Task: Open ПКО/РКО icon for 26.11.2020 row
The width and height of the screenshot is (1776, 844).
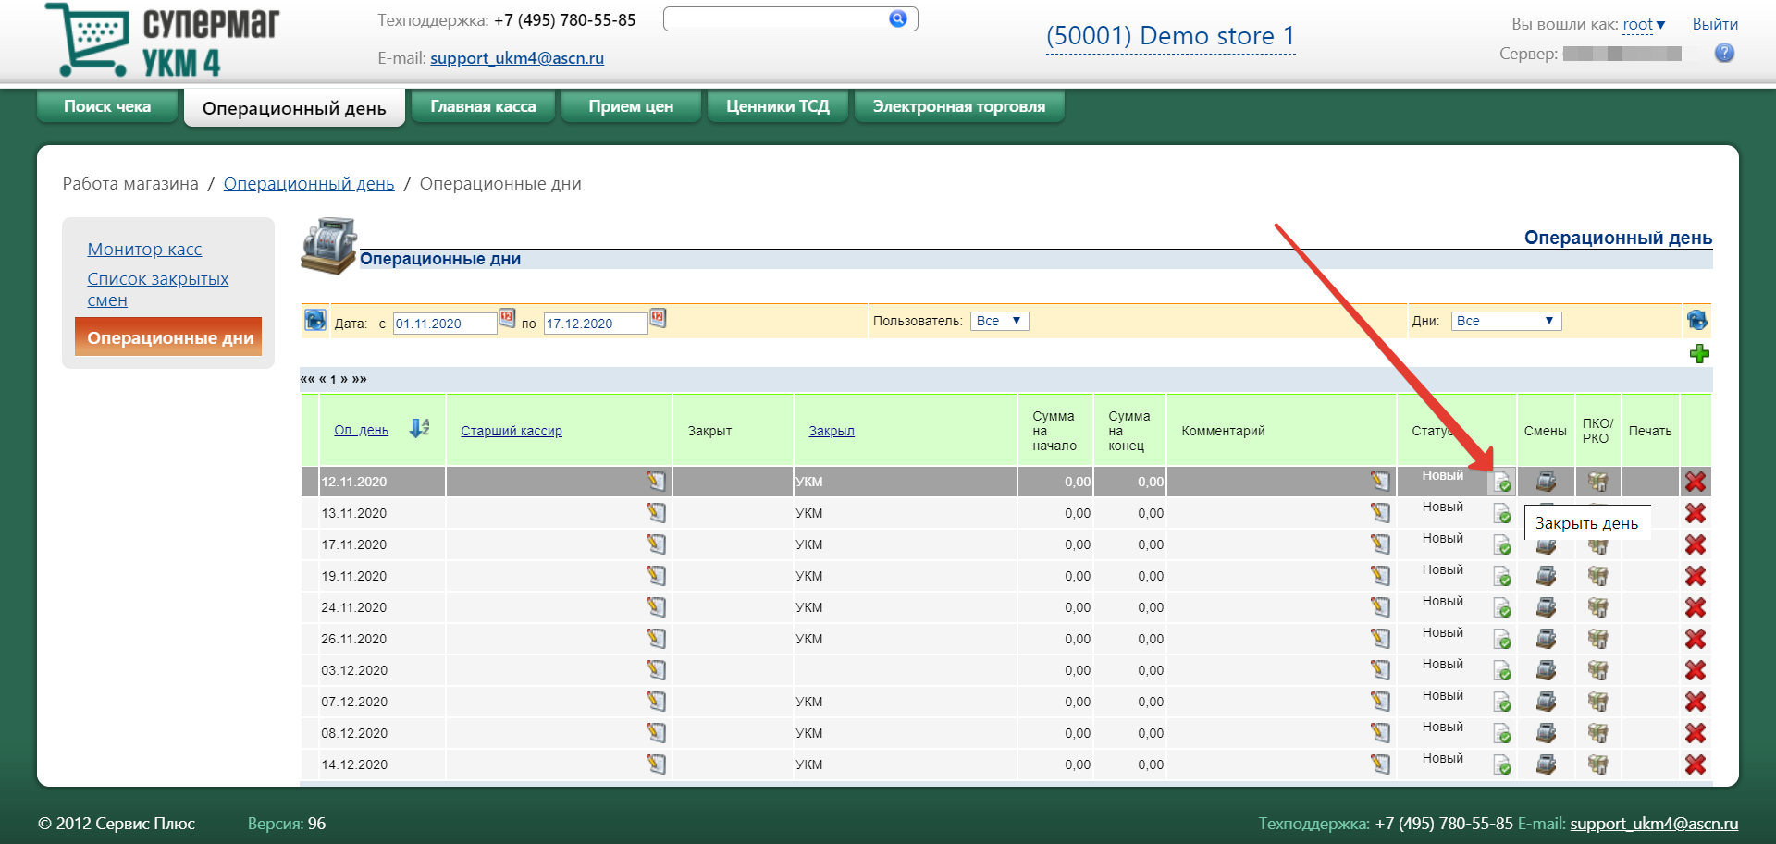Action: 1597,639
